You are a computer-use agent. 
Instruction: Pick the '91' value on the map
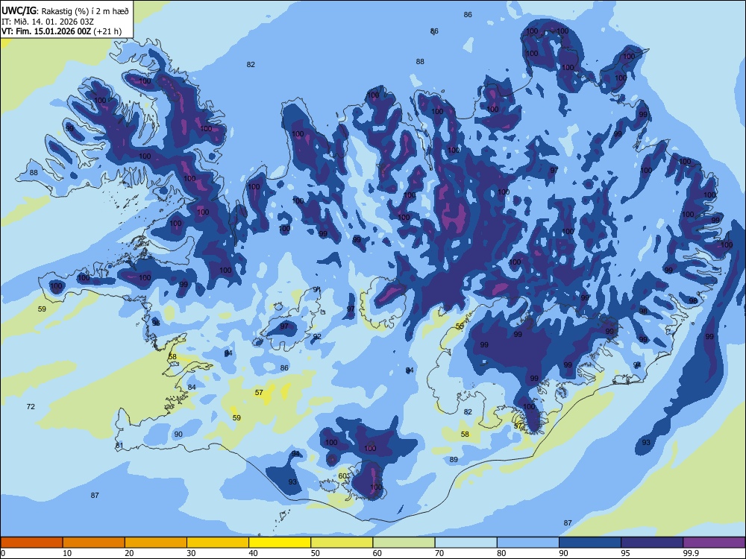(317, 289)
